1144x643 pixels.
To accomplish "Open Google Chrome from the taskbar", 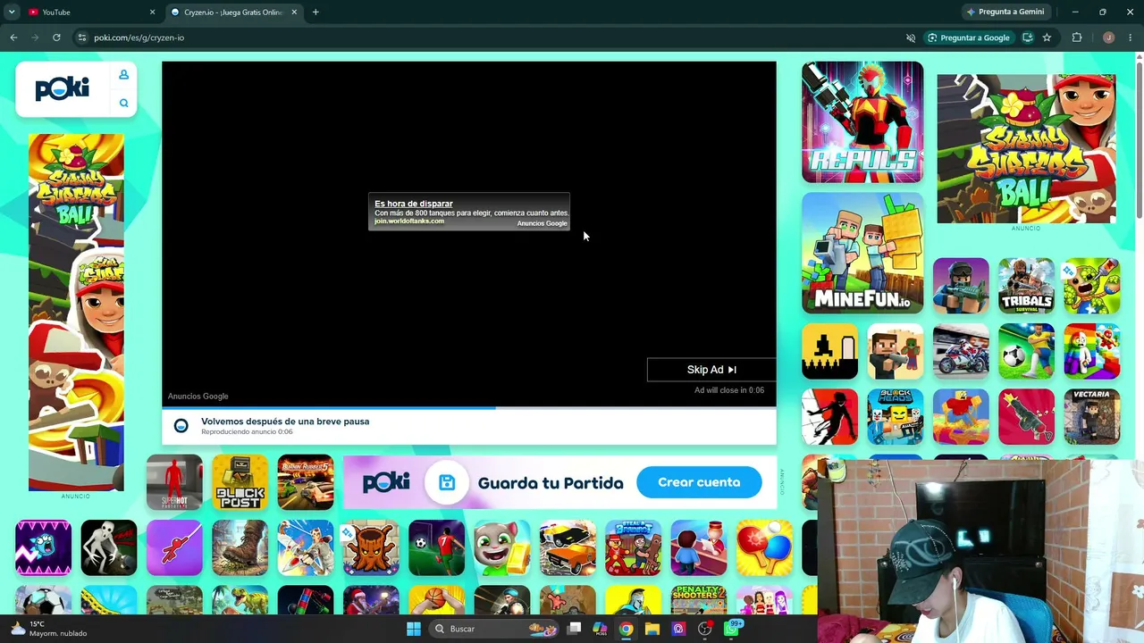I will [x=626, y=629].
